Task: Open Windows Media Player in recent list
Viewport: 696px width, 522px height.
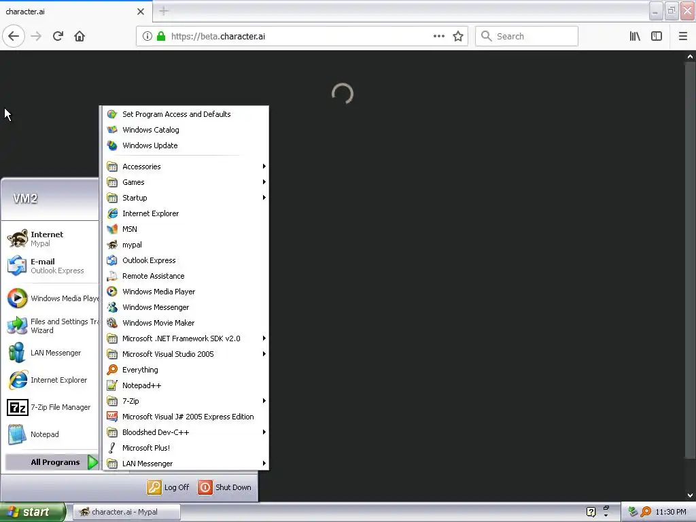Action: pos(51,298)
